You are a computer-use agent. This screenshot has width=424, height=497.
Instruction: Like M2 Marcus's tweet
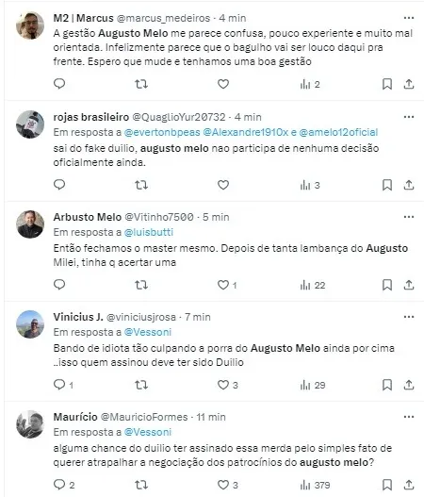tap(223, 84)
